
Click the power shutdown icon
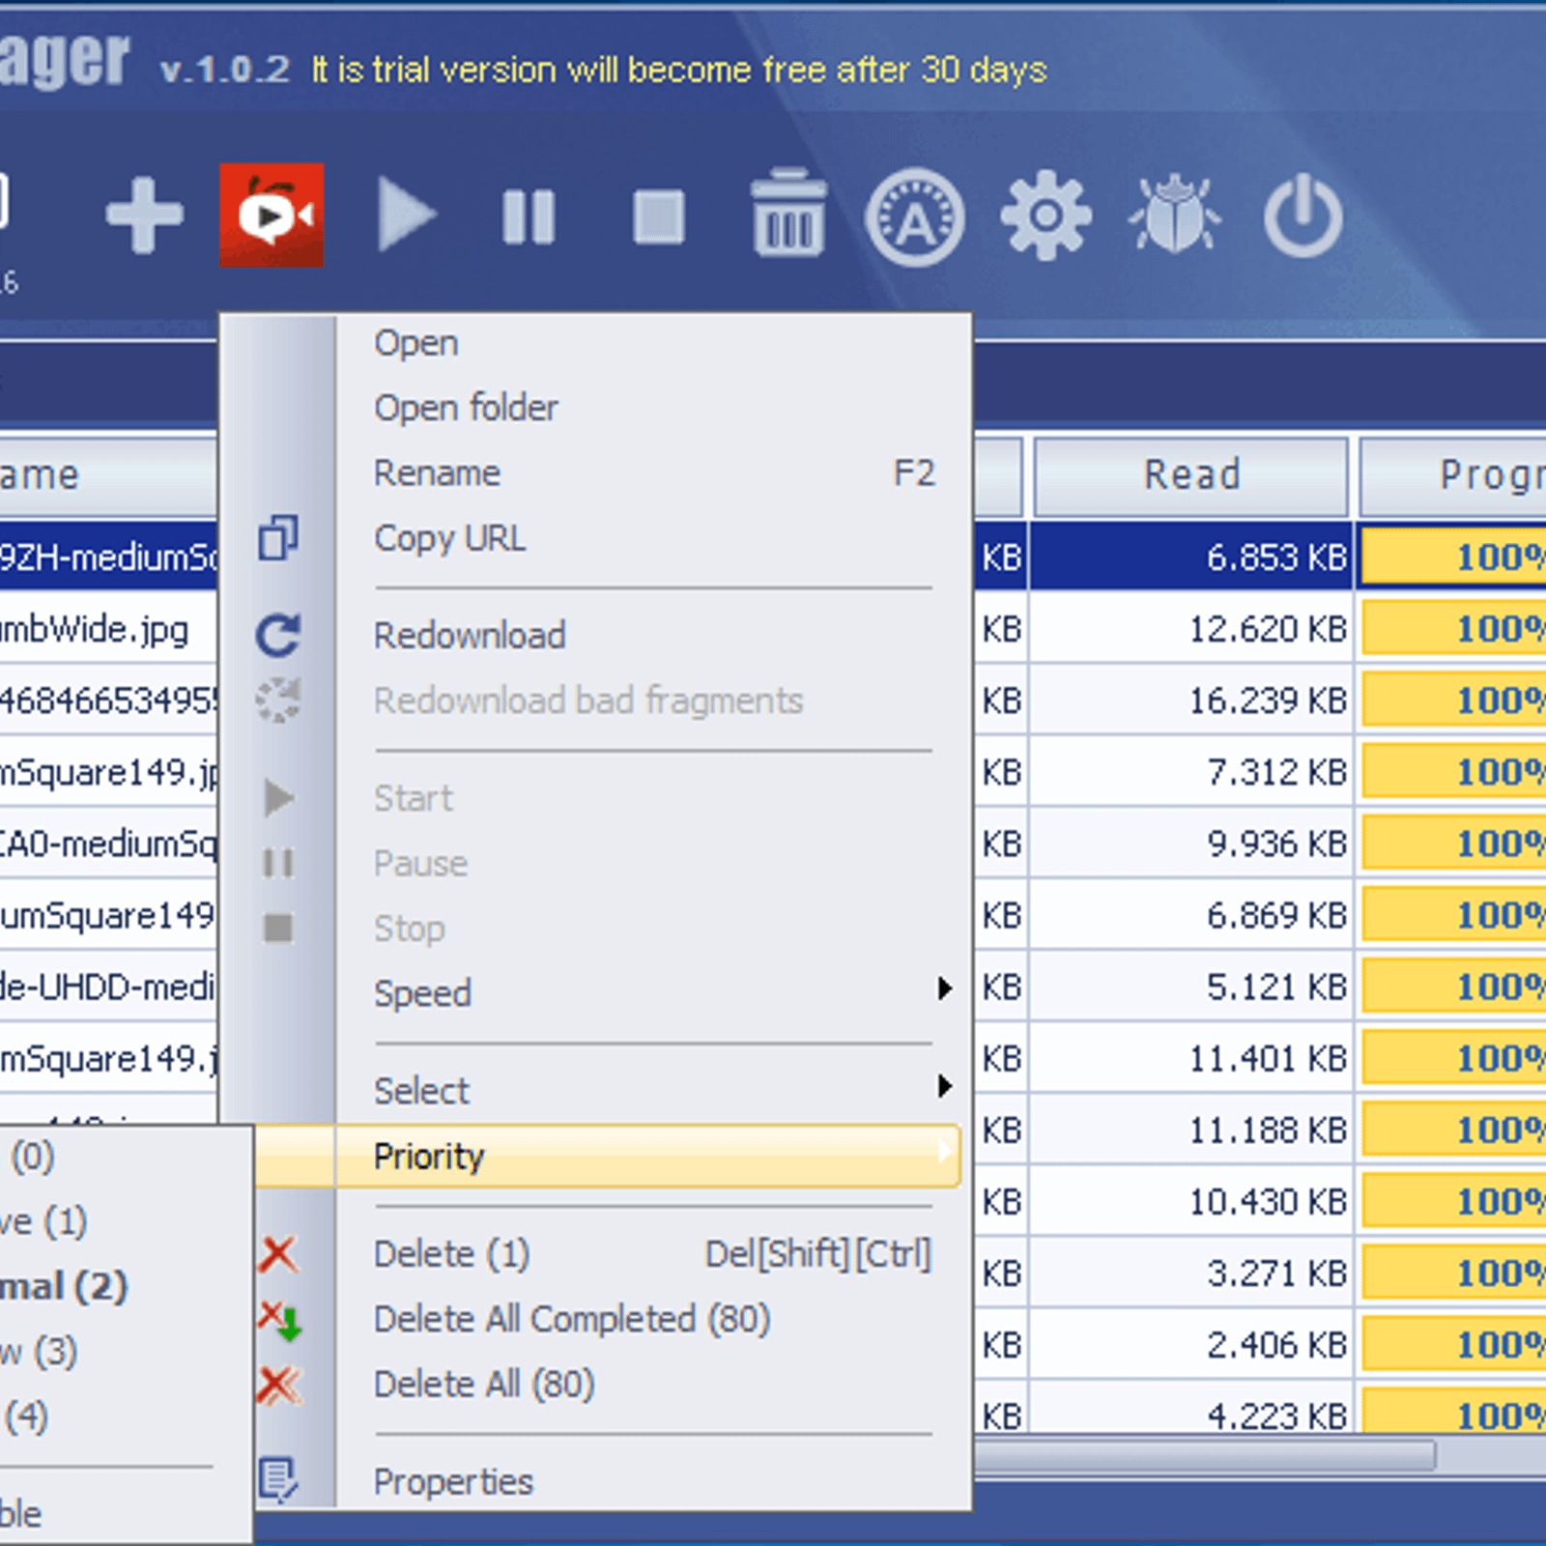[1303, 215]
